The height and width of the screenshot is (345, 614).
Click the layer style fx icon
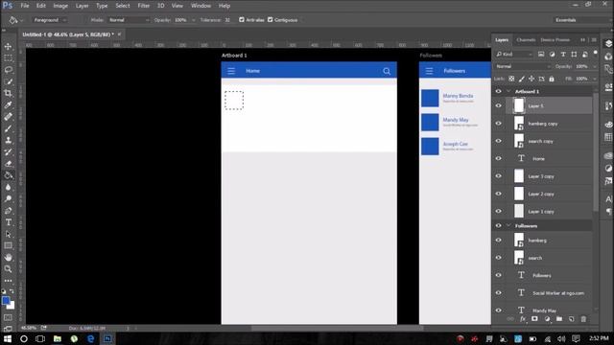click(x=522, y=319)
